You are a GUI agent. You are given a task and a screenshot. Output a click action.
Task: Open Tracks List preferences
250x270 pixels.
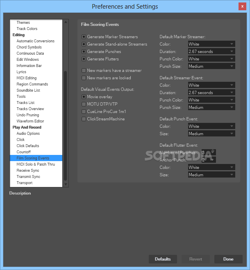(x=25, y=103)
